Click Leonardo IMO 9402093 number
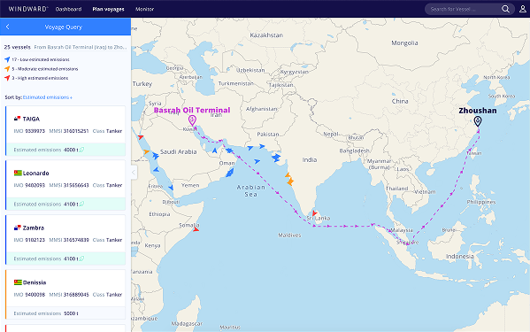 point(35,185)
